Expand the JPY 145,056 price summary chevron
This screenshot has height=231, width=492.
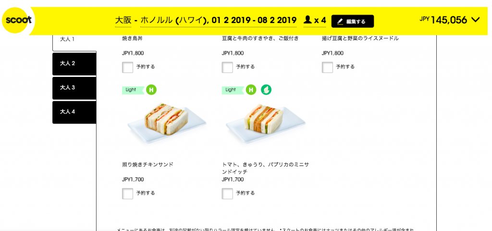pos(476,20)
